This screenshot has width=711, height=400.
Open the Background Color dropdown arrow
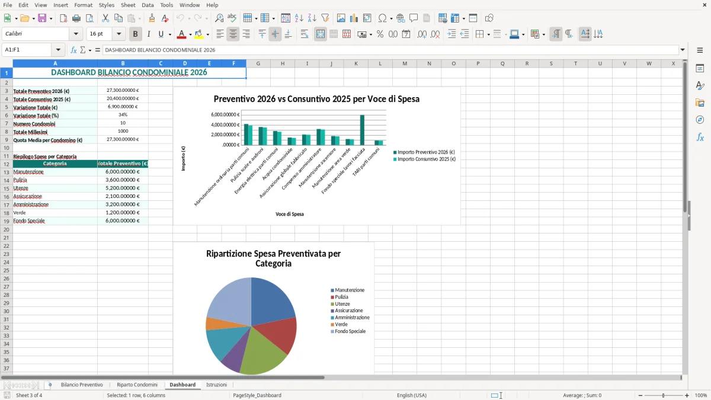pyautogui.click(x=207, y=34)
